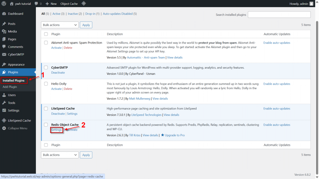Open Redis Object Cache Settings link

[x=56, y=130]
